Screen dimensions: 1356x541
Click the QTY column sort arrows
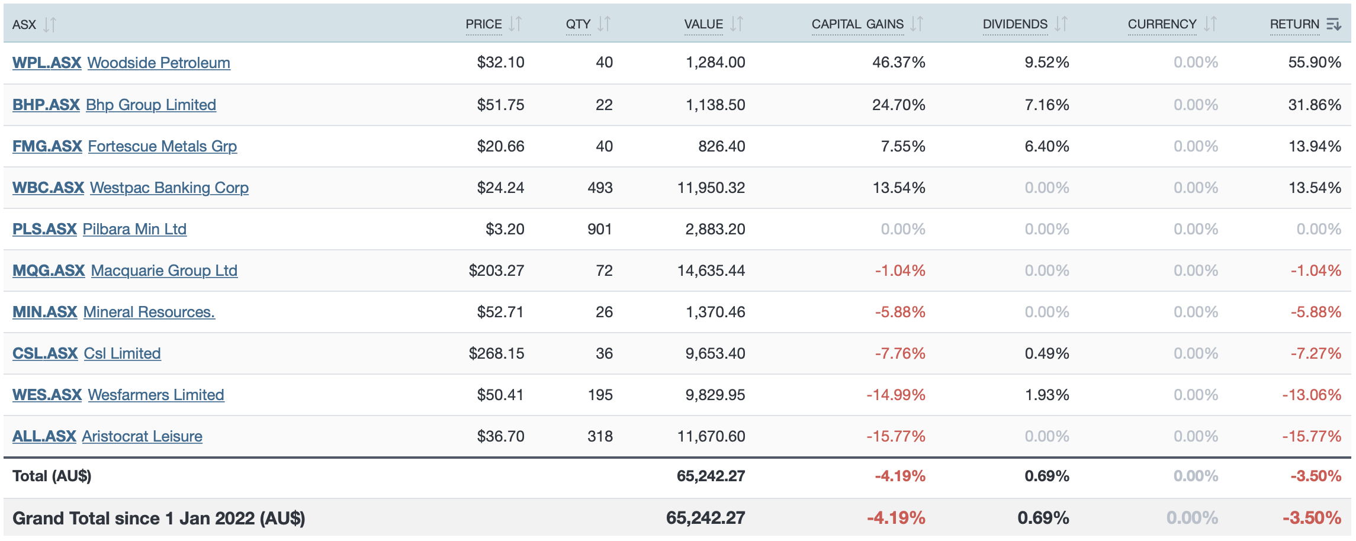tap(603, 24)
